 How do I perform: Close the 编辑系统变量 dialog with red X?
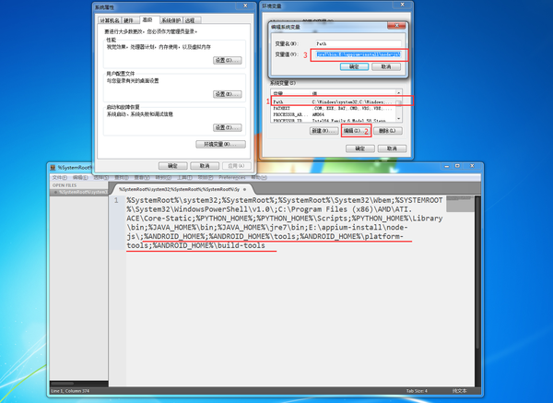tap(396, 26)
